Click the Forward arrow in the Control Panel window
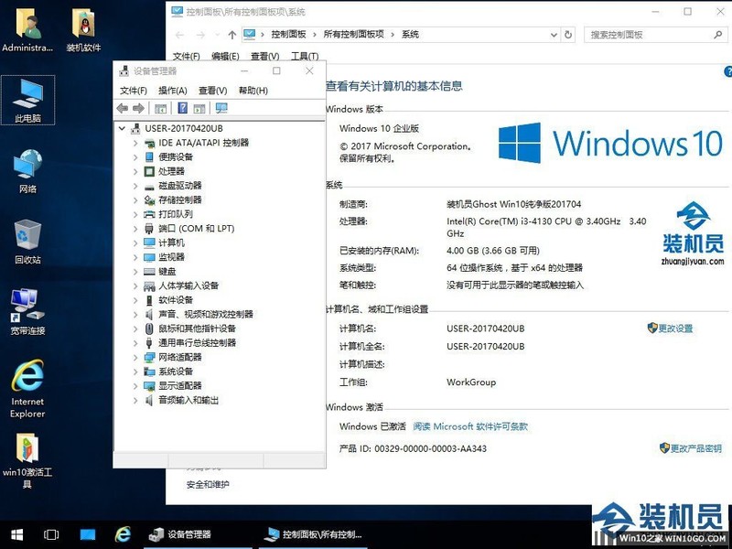The width and height of the screenshot is (732, 549). point(200,35)
